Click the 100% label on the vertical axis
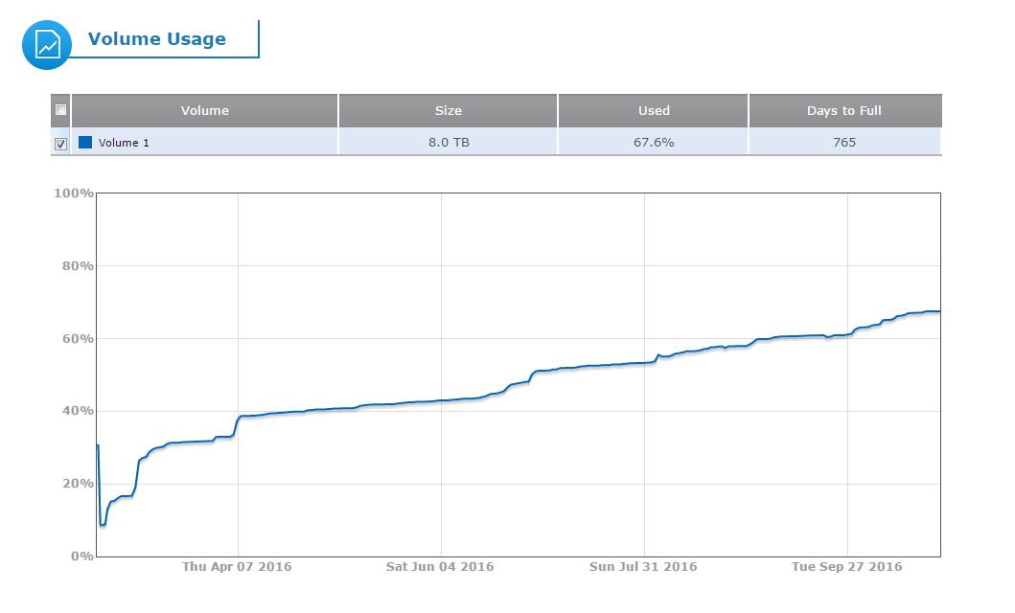This screenshot has height=613, width=1015. tap(74, 193)
